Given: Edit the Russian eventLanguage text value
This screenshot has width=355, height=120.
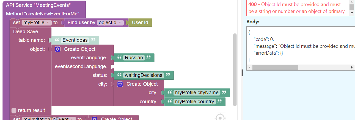Looking at the screenshot, I should point(134,58).
